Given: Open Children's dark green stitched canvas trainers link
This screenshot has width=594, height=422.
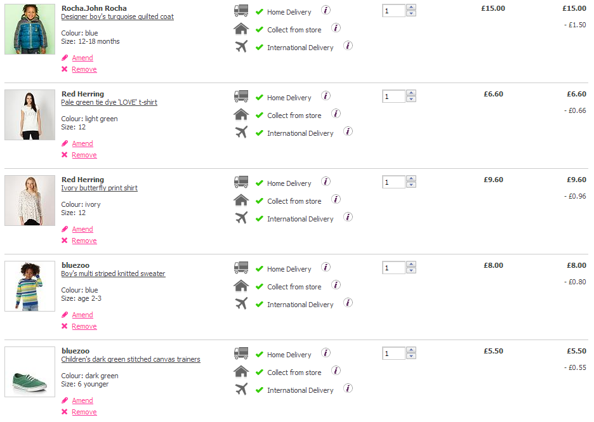Looking at the screenshot, I should pyautogui.click(x=131, y=359).
